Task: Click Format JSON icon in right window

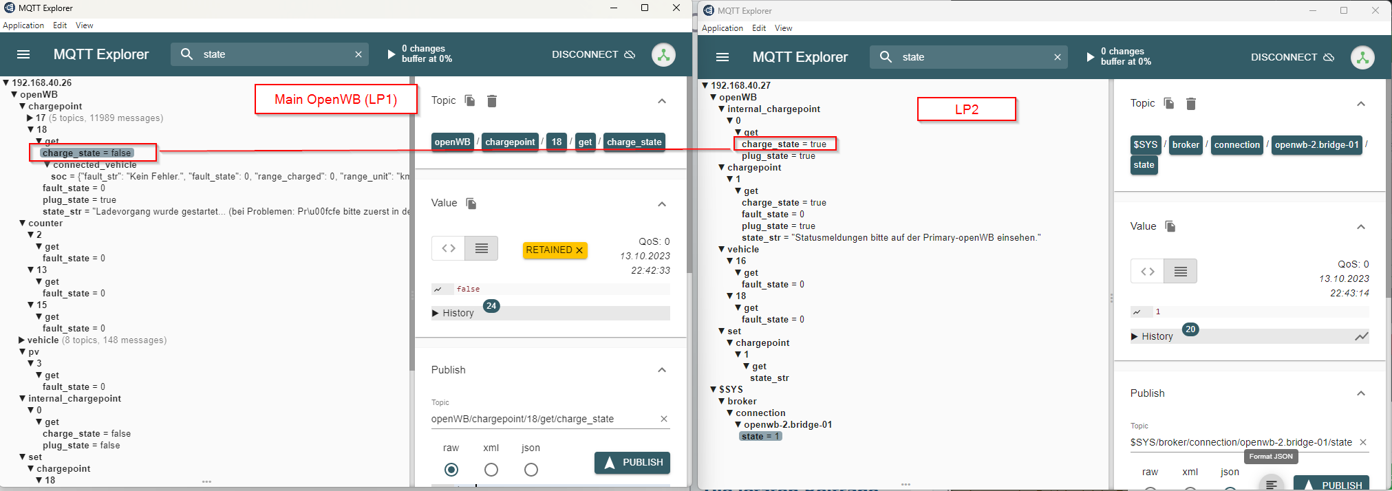Action: point(1271,485)
